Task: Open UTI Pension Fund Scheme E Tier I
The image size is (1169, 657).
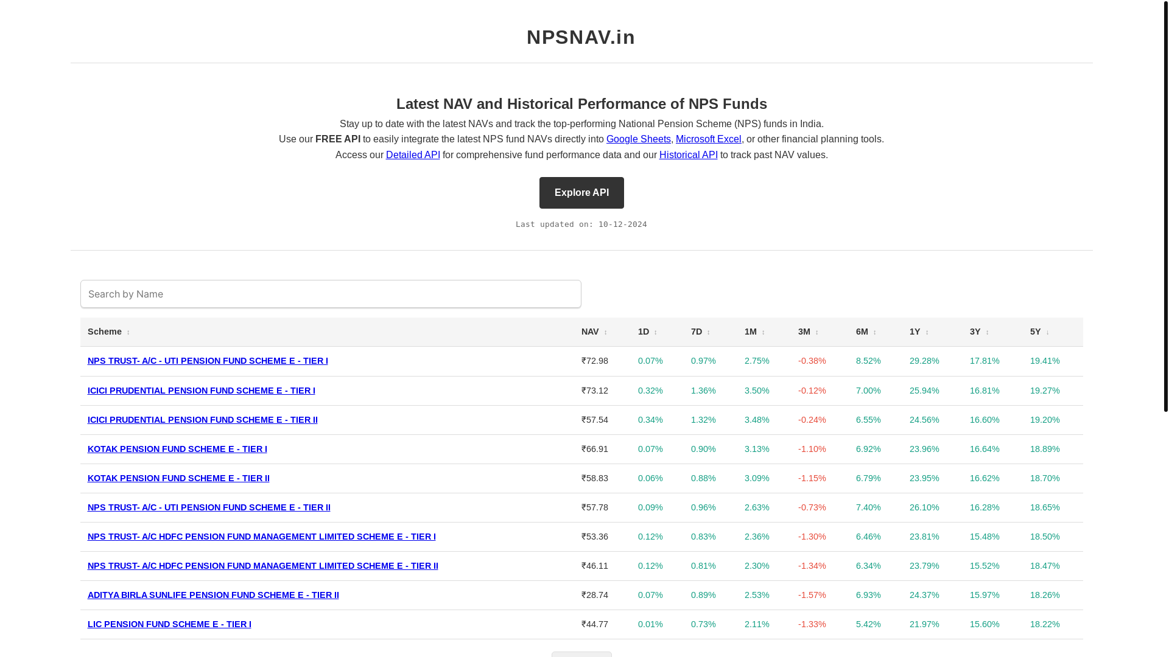Action: (208, 361)
